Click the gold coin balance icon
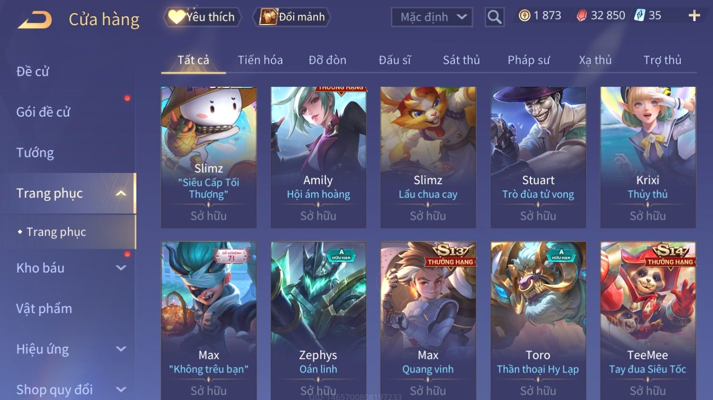Screen dimensions: 713x400 524,16
